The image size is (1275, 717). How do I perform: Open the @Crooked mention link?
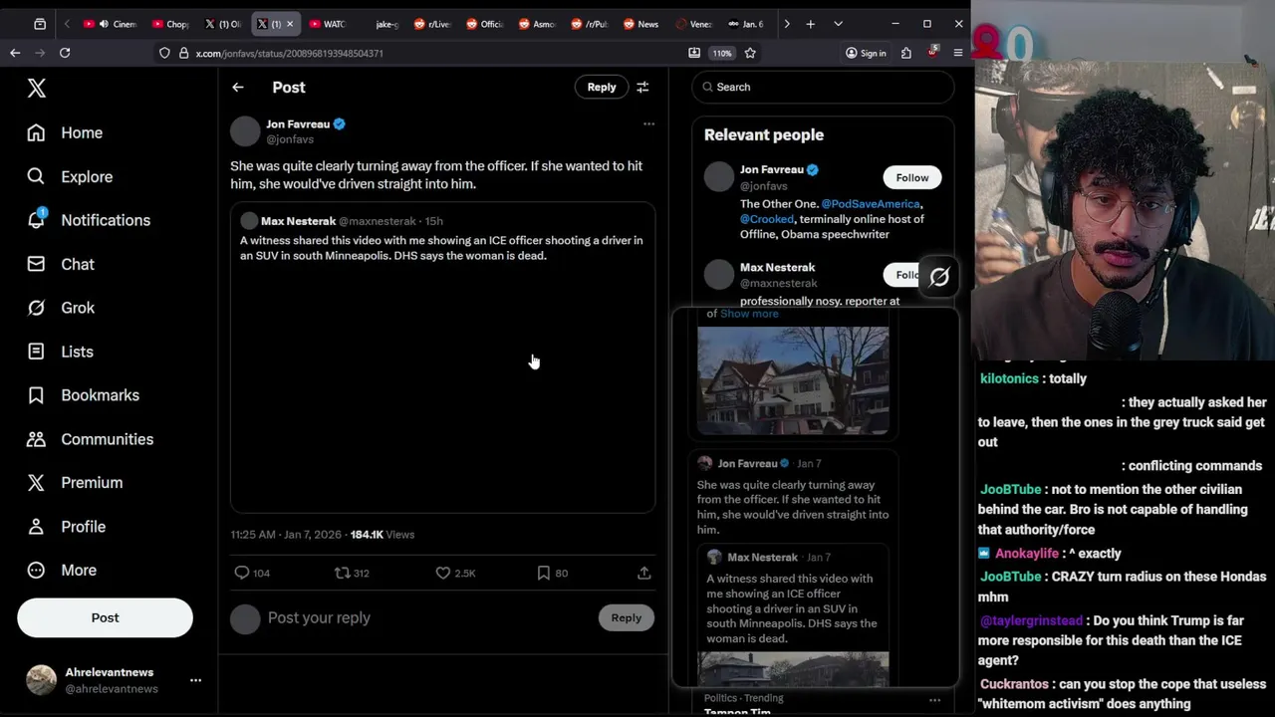click(767, 219)
